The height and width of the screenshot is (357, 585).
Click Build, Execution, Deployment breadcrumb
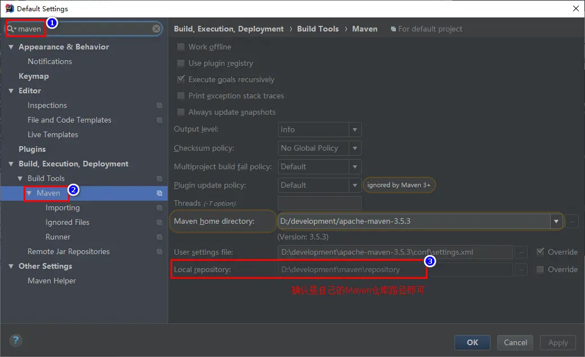tap(229, 29)
